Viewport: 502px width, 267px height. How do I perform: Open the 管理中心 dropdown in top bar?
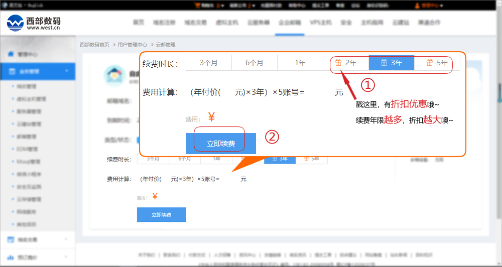click(x=433, y=6)
